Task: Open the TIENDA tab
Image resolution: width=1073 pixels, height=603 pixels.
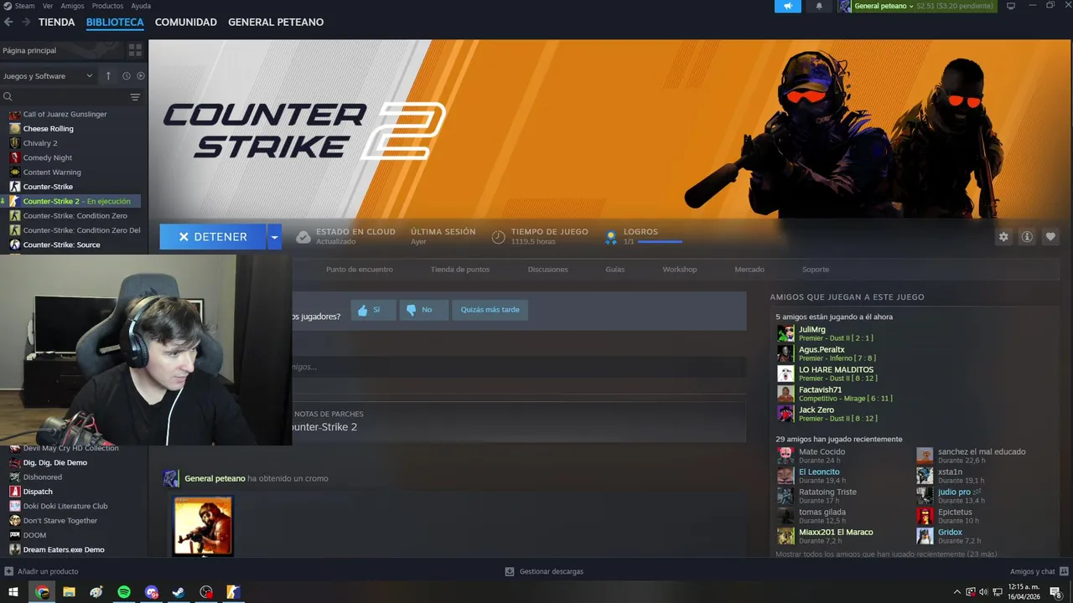Action: point(57,23)
